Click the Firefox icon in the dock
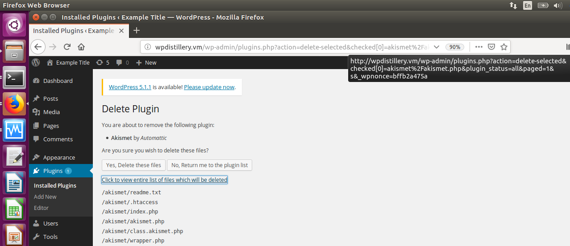This screenshot has height=246, width=570. click(x=14, y=104)
